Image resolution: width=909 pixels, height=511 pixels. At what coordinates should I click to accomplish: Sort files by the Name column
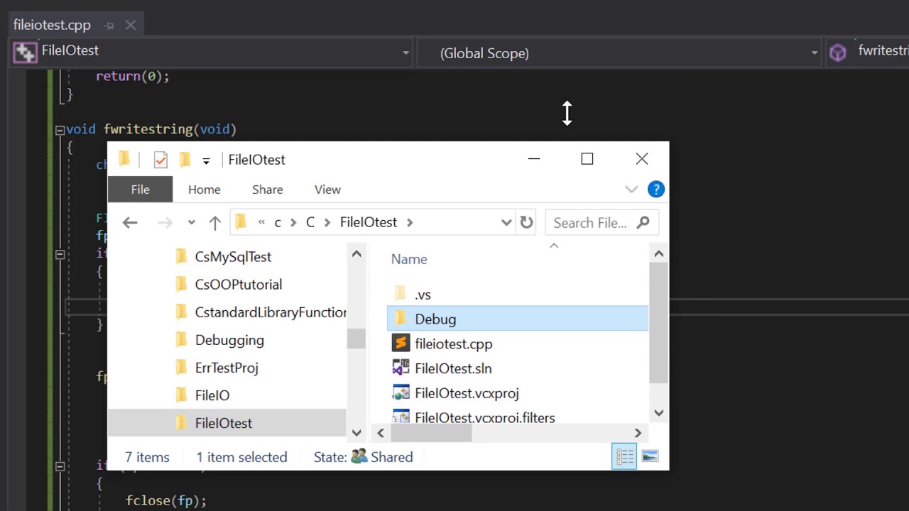[x=409, y=260]
